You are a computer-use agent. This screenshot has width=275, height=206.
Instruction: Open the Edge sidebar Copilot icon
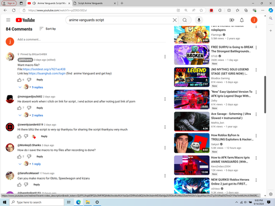coord(271,10)
